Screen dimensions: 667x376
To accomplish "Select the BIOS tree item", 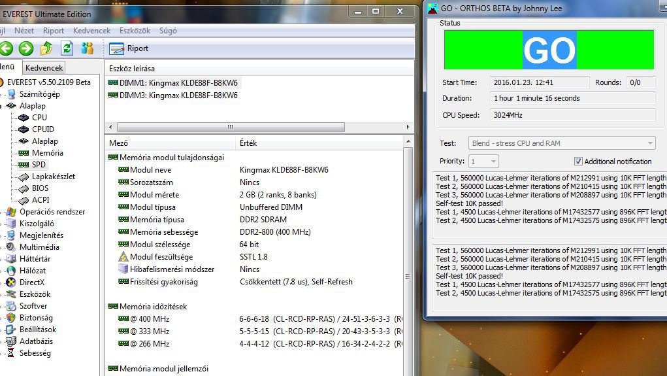I will [x=40, y=188].
